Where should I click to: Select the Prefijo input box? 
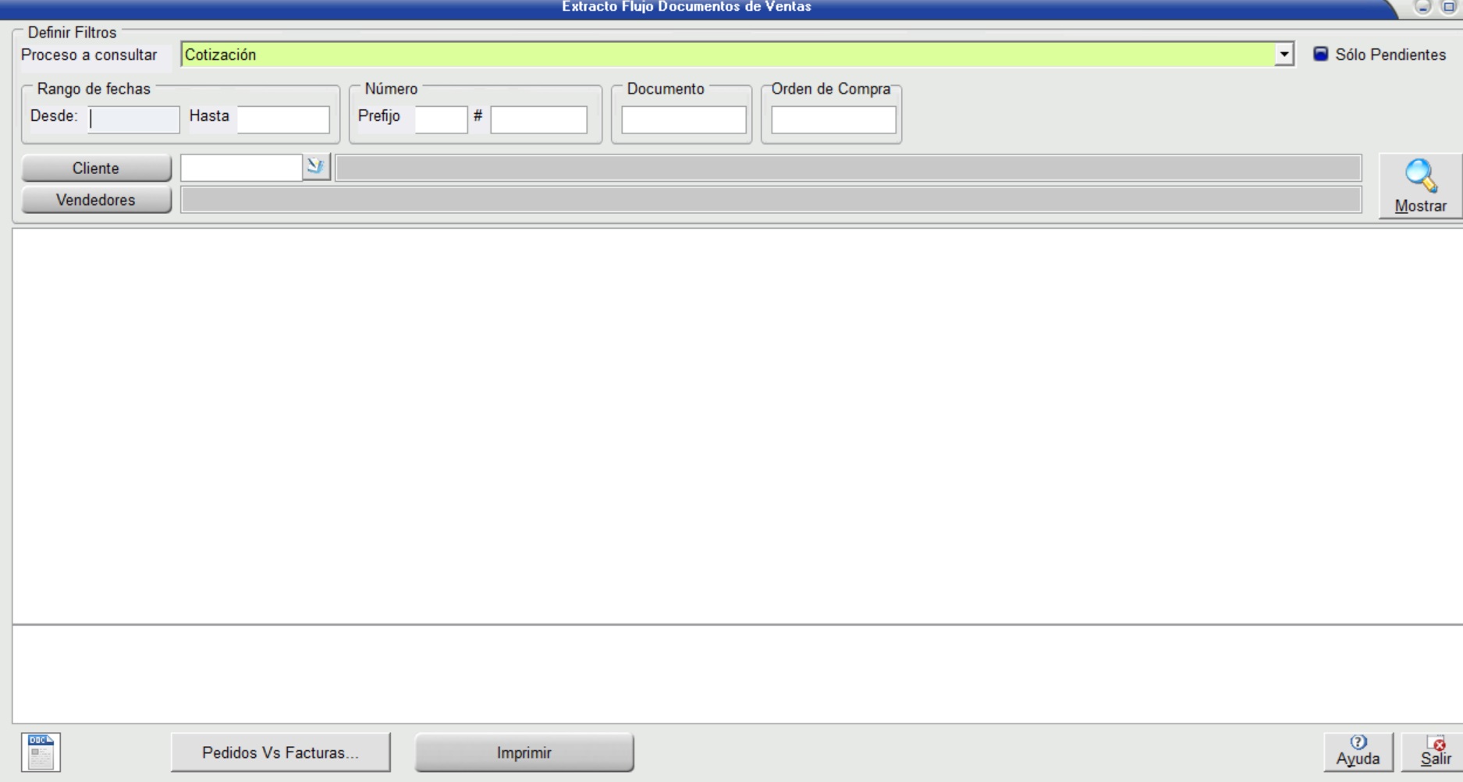point(441,119)
